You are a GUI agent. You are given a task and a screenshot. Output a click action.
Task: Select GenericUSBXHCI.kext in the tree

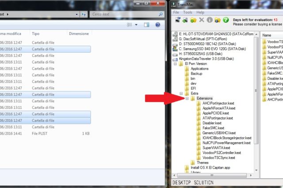coord(219,133)
